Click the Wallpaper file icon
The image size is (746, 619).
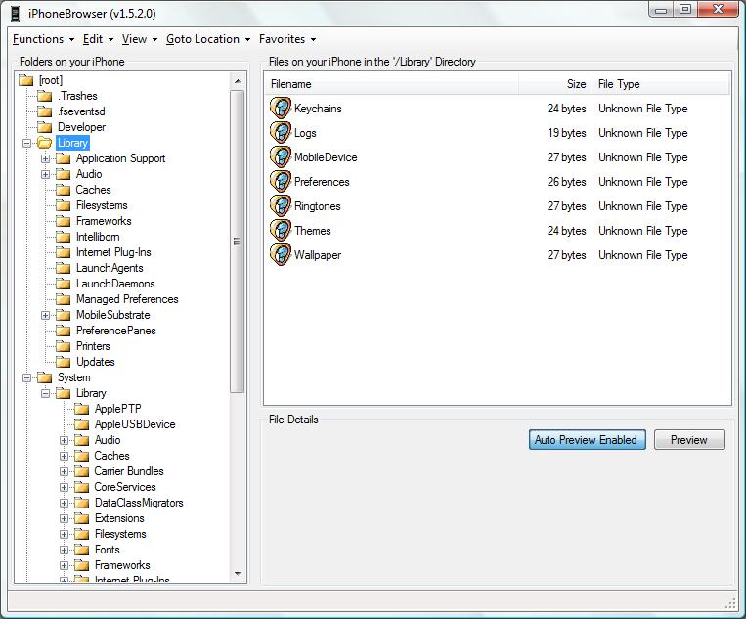(x=281, y=255)
